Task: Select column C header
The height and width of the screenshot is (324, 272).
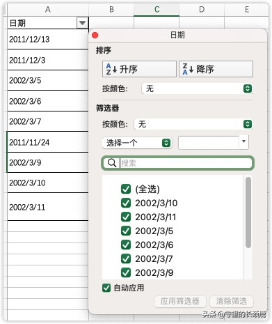Action: [157, 10]
